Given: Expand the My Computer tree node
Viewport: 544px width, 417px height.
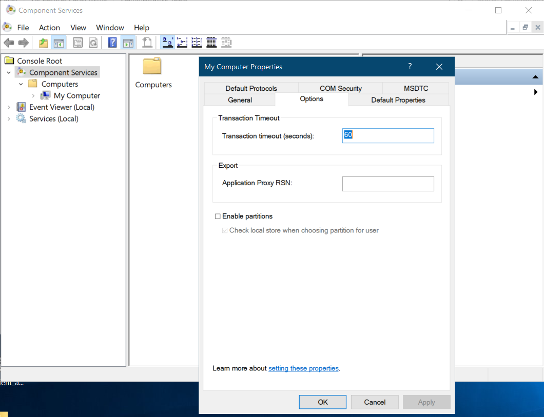Looking at the screenshot, I should [33, 96].
